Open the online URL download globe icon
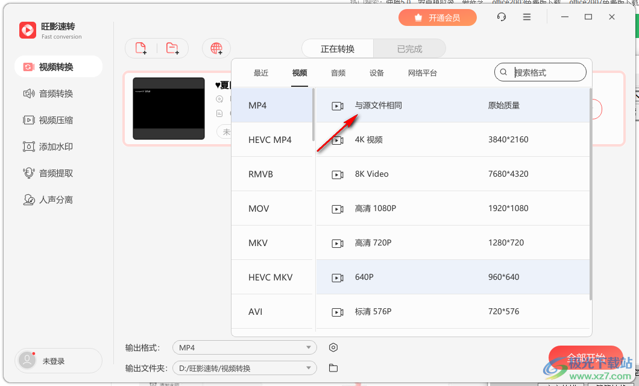This screenshot has width=639, height=386. (216, 48)
